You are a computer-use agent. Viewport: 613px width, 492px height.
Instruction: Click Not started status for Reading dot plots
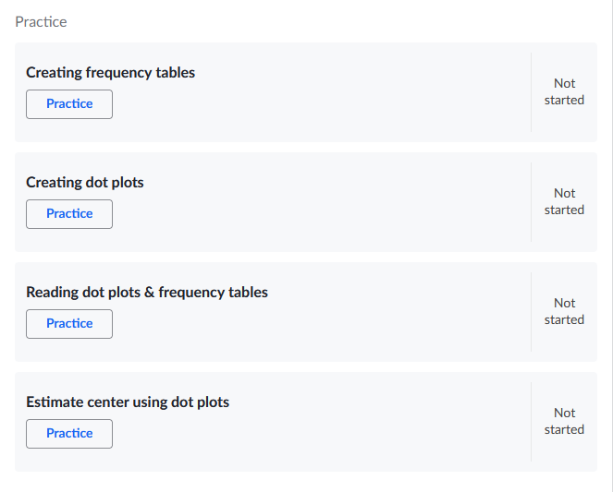(x=564, y=311)
